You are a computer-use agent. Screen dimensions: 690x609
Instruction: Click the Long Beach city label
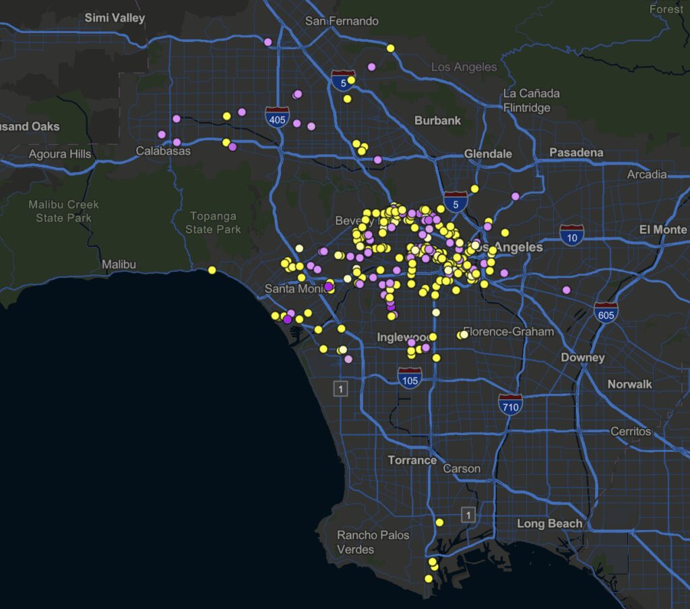(x=549, y=523)
